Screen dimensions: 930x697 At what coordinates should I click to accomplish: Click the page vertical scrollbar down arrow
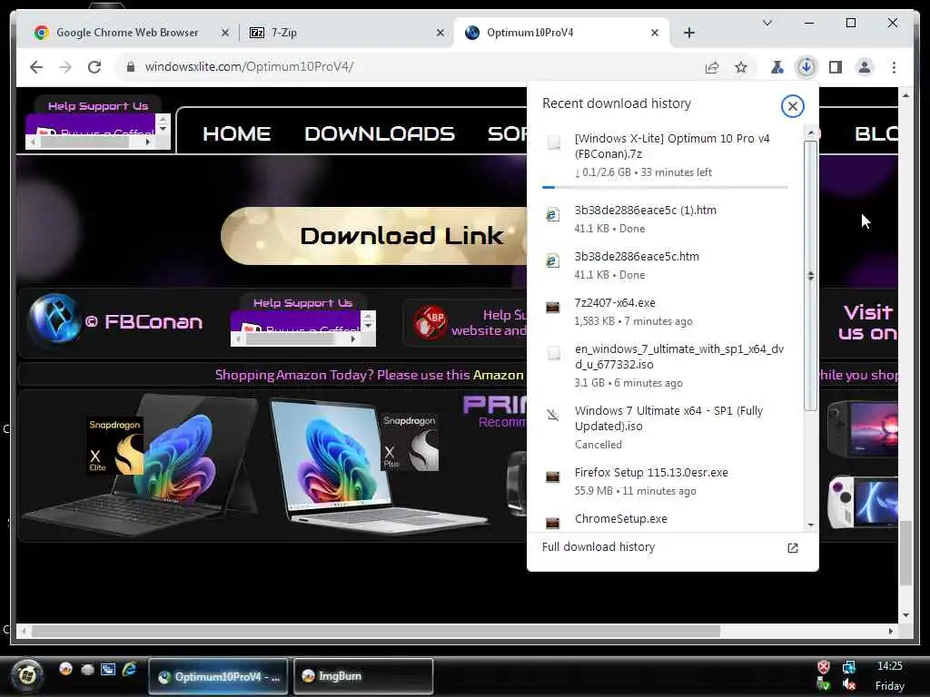pyautogui.click(x=905, y=614)
